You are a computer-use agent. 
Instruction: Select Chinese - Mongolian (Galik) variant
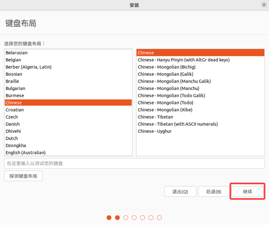coord(200,74)
